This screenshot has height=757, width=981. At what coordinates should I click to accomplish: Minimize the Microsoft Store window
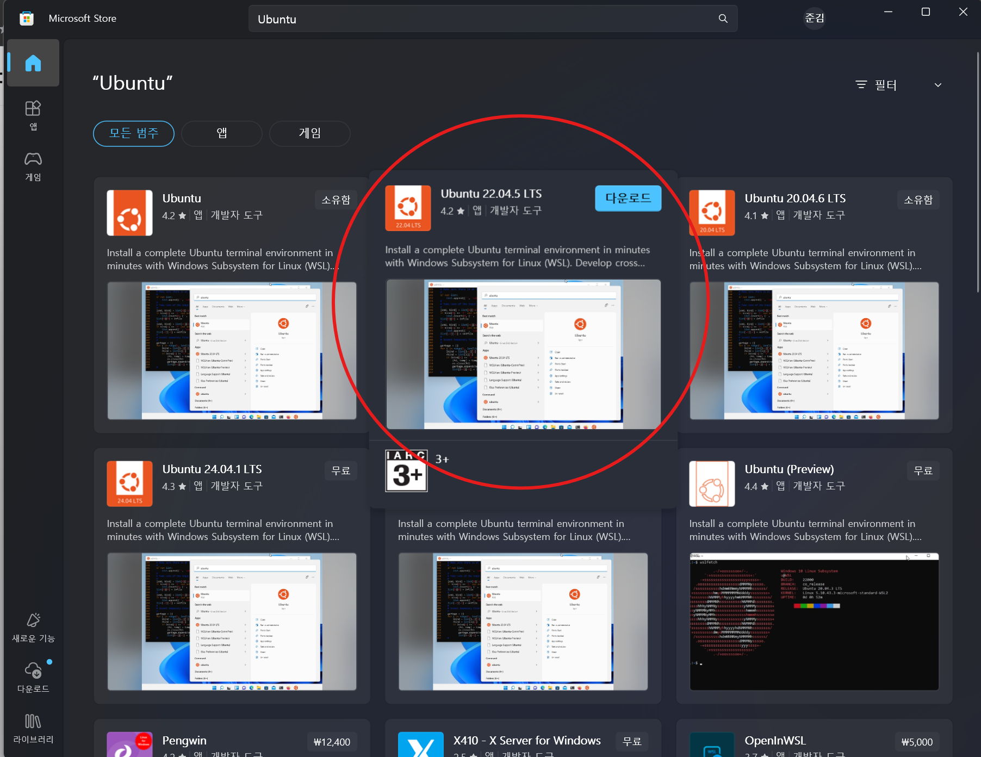point(888,12)
